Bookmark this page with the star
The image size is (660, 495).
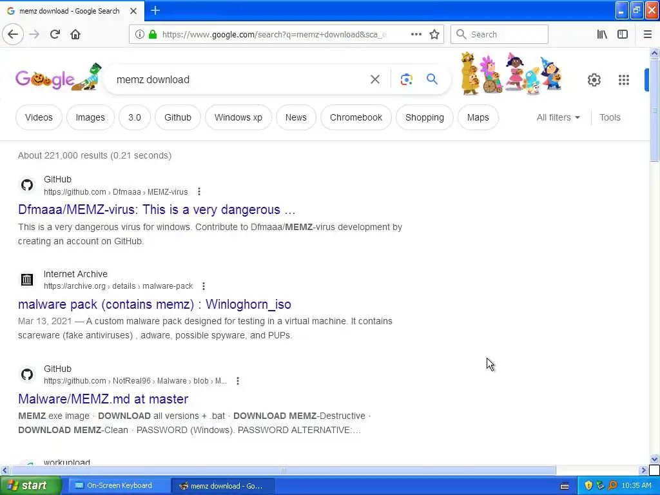click(x=434, y=34)
